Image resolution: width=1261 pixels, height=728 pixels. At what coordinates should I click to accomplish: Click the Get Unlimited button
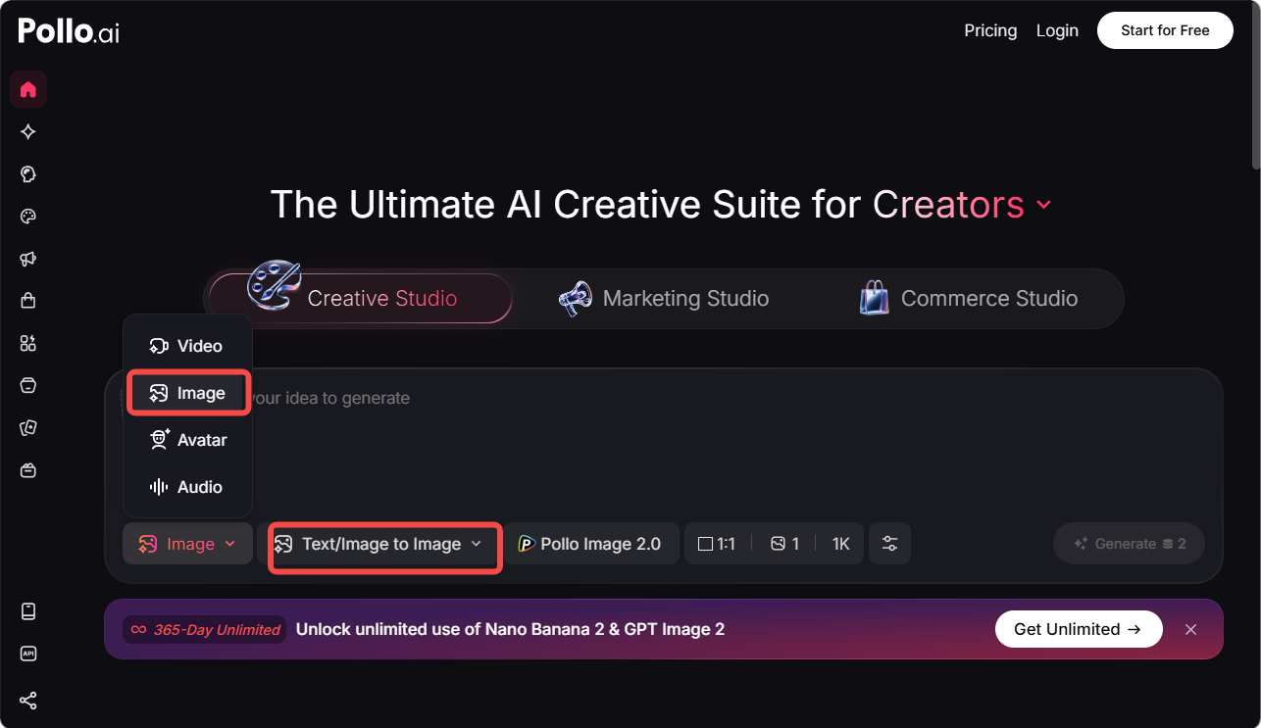point(1079,629)
